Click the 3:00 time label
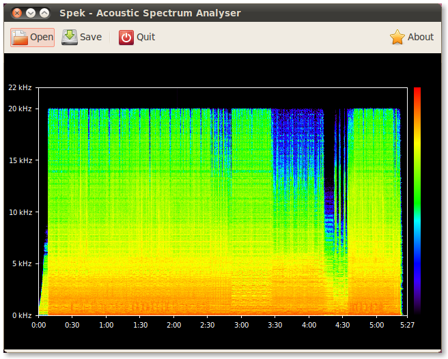The height and width of the screenshot is (359, 448). coord(242,326)
